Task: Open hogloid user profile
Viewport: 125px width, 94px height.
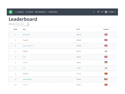Action: [x=25, y=51]
